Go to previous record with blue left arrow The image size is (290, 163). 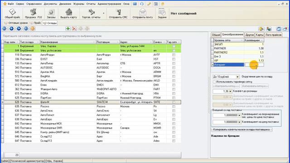[x=12, y=29]
